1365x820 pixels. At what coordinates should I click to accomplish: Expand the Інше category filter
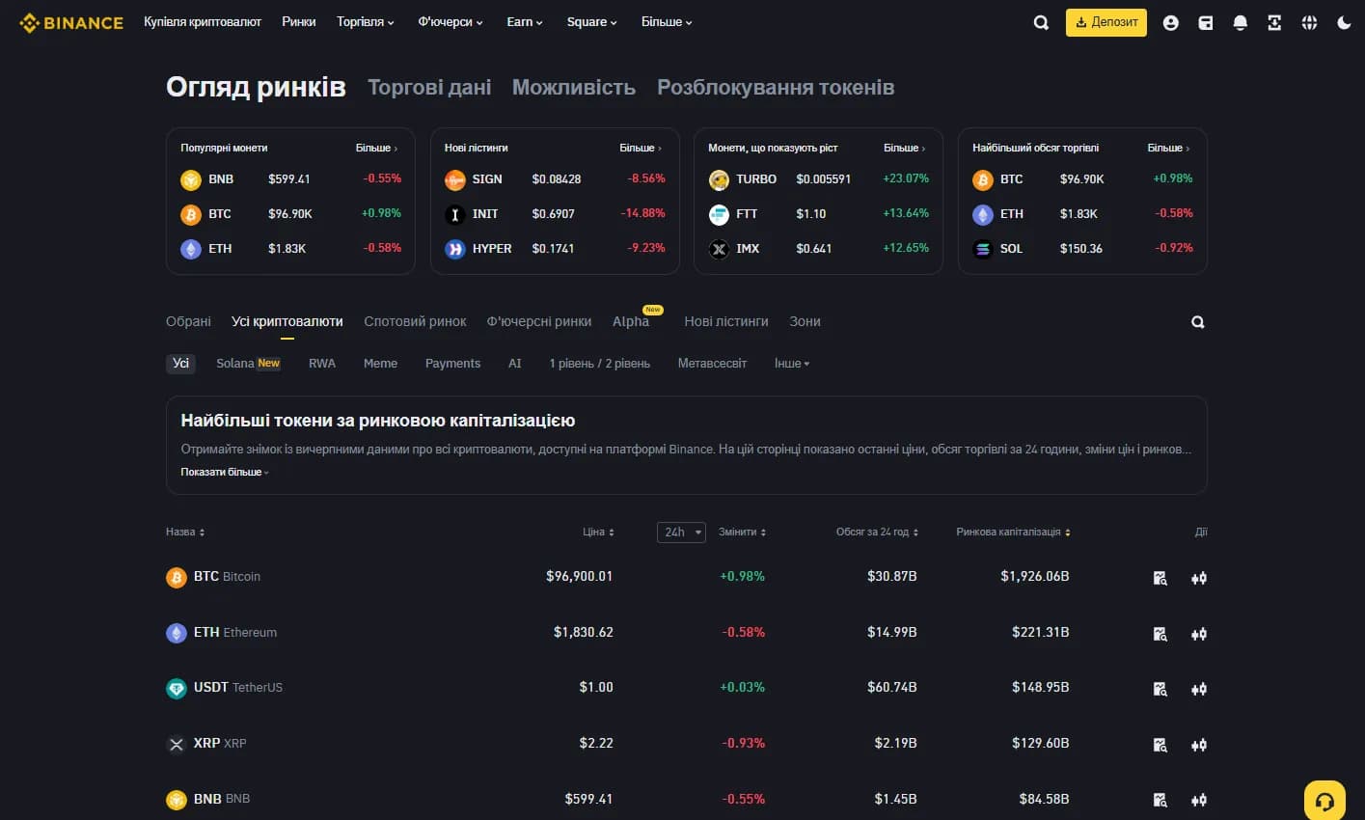click(792, 364)
